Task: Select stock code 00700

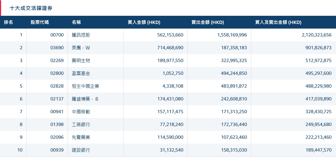Action: (57, 35)
